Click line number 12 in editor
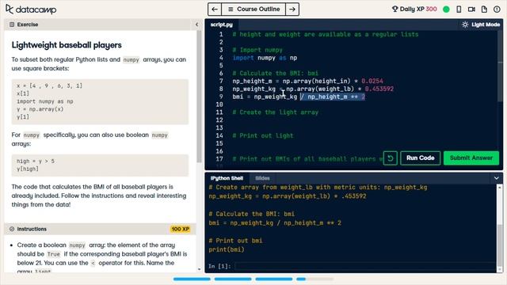Image resolution: width=507 pixels, height=285 pixels. 219,120
